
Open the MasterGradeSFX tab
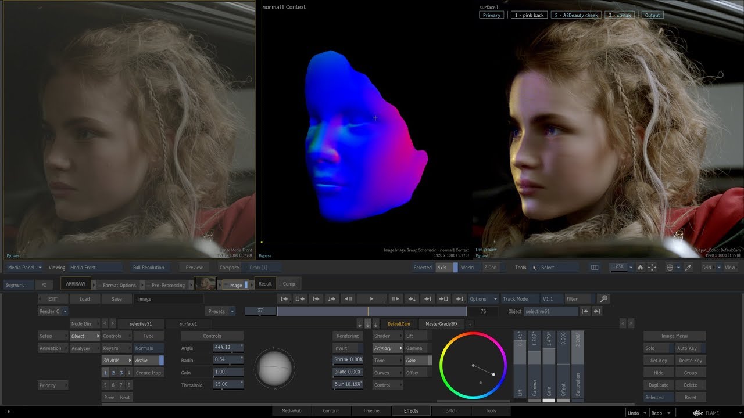[441, 324]
